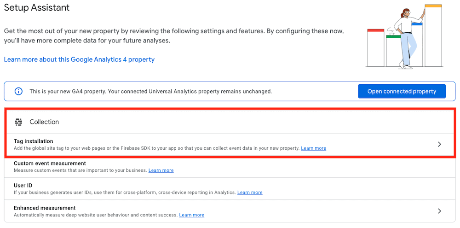Click 'Automatically measure deep website user behaviour' description
This screenshot has width=460, height=228.
(96, 215)
